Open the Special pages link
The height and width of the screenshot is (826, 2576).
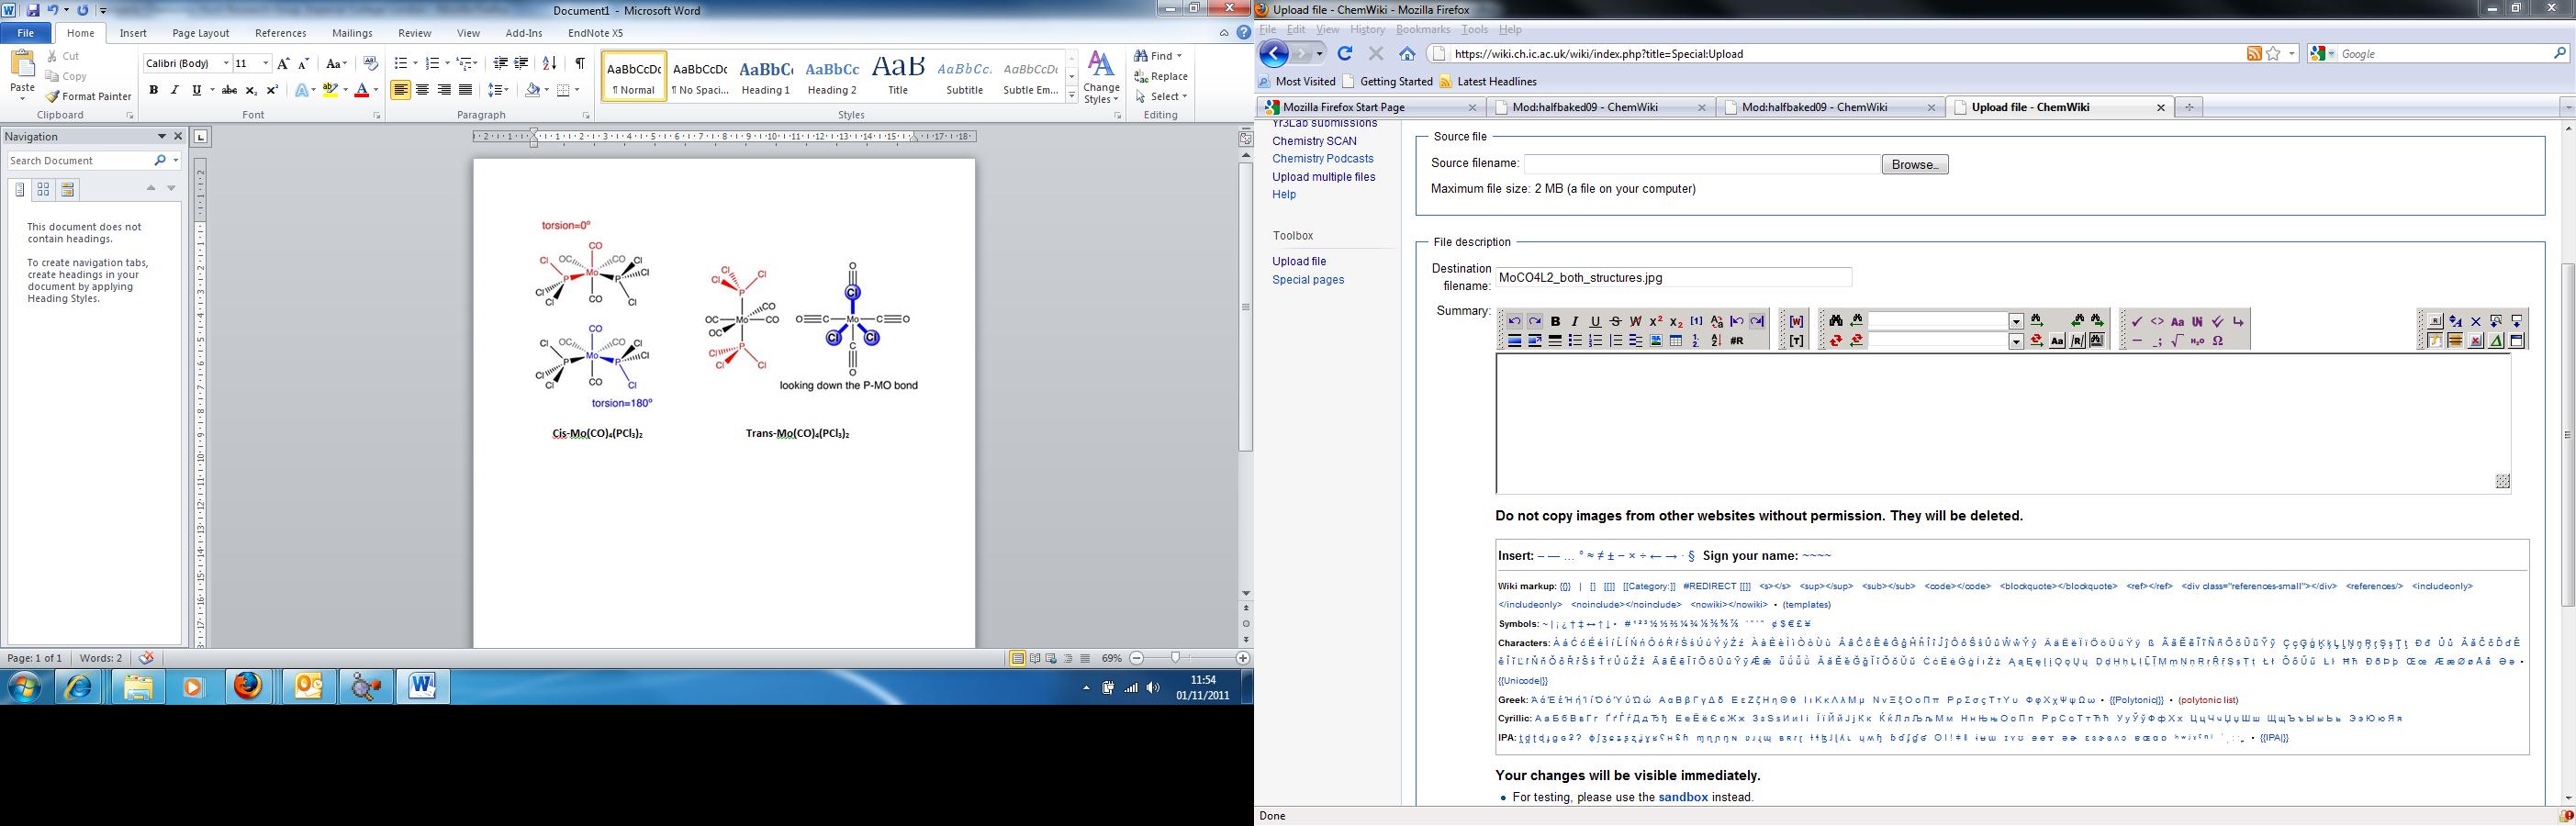pos(1308,280)
